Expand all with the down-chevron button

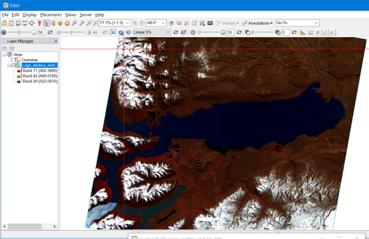click(12, 48)
